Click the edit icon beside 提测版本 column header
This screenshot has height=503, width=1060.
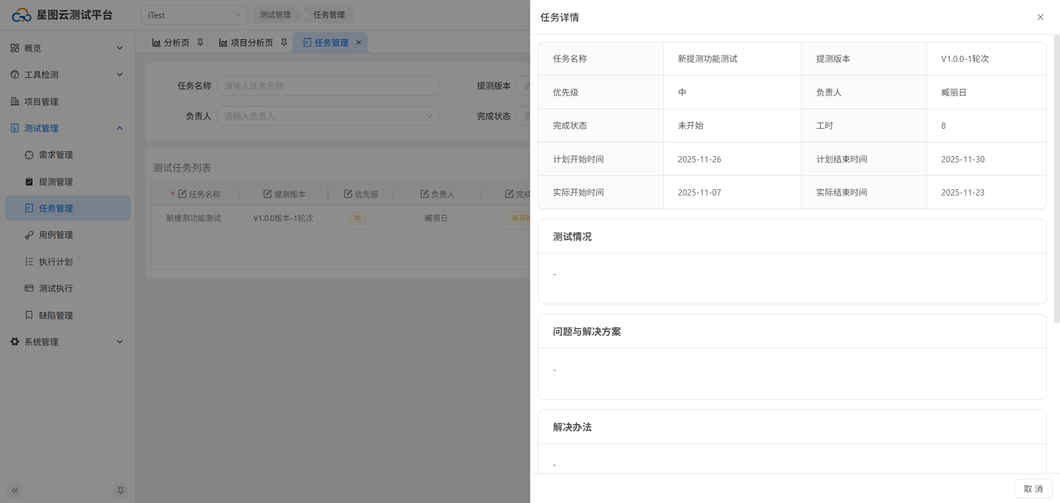coord(267,194)
